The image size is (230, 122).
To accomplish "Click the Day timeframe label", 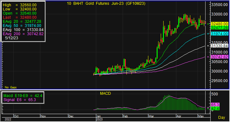I will (x=222, y=118).
